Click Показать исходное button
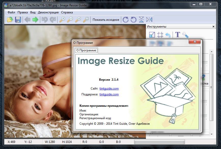221x149 pixels. click(106, 20)
